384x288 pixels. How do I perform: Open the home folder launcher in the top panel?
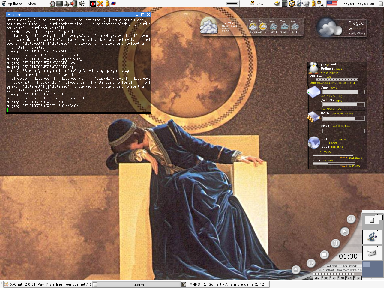(x=52, y=4)
